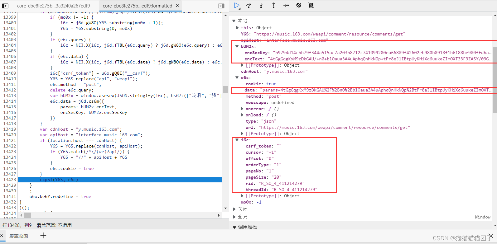The width and height of the screenshot is (497, 244).
Task: Select the rid R_SO_4_411214279 row
Action: coord(275,183)
